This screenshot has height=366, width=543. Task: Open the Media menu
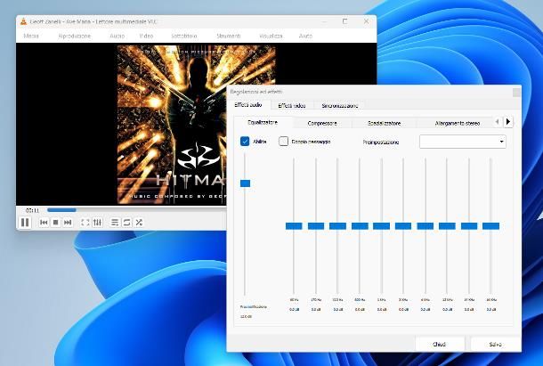pyautogui.click(x=31, y=36)
